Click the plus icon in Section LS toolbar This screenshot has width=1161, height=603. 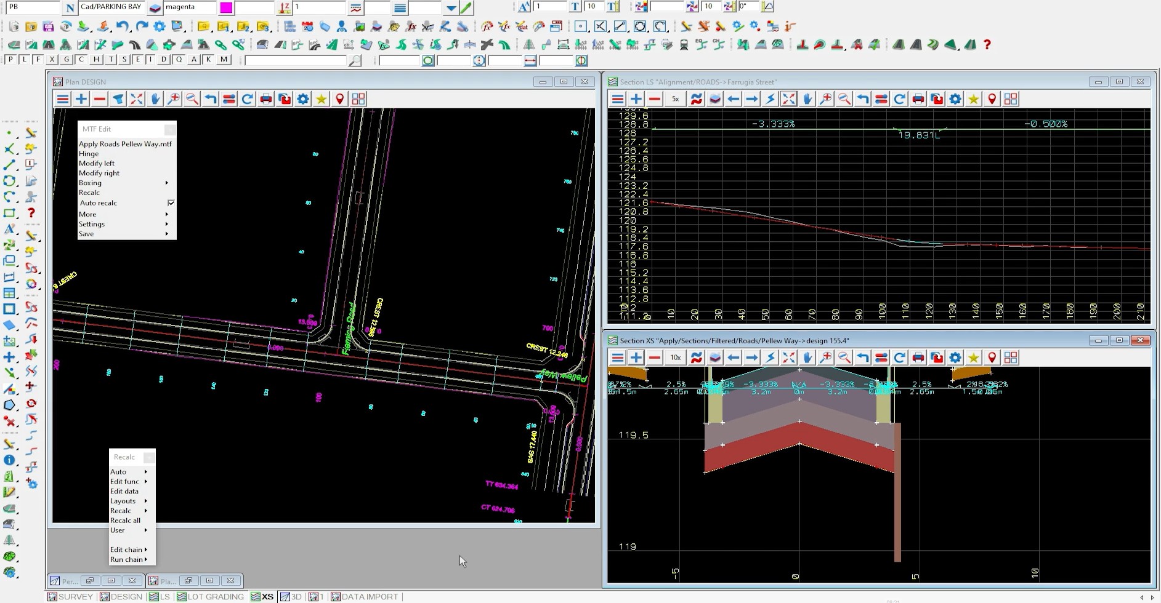pyautogui.click(x=636, y=99)
